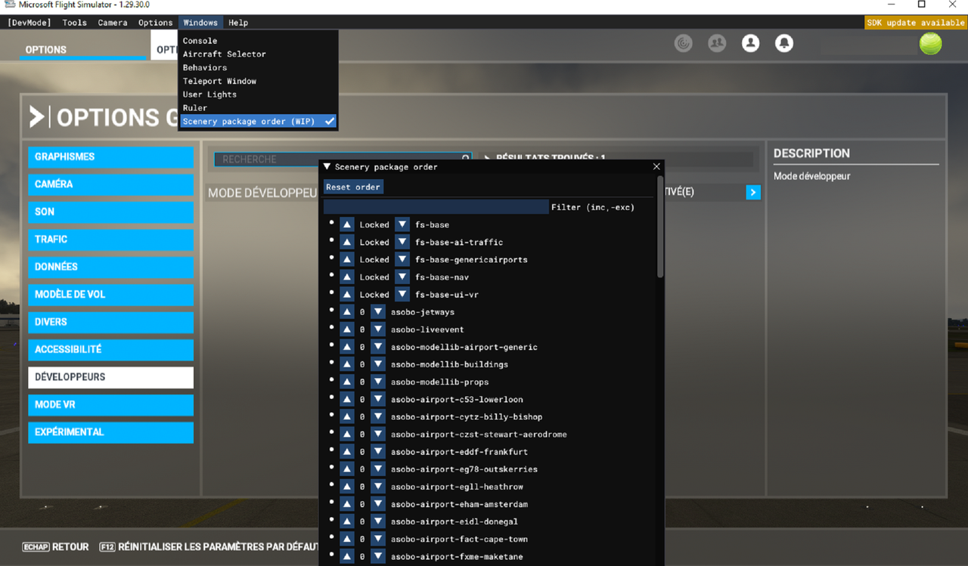
Task: Move asobo-airport-eg78-outskerries up in order
Action: coord(346,469)
